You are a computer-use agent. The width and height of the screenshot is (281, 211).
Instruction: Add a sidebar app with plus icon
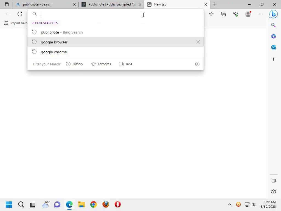pos(274,59)
